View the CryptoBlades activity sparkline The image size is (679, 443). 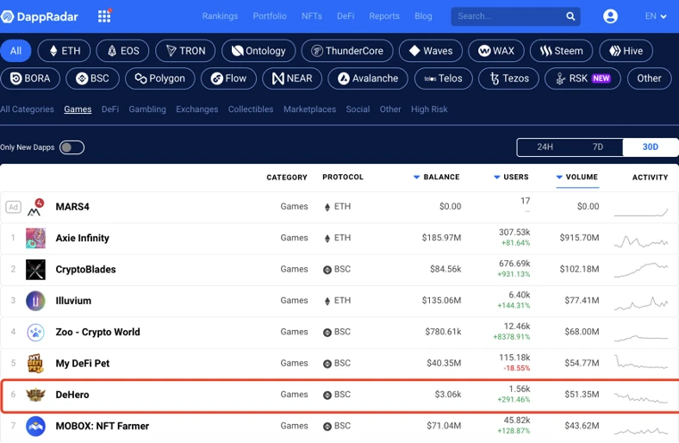tap(641, 270)
